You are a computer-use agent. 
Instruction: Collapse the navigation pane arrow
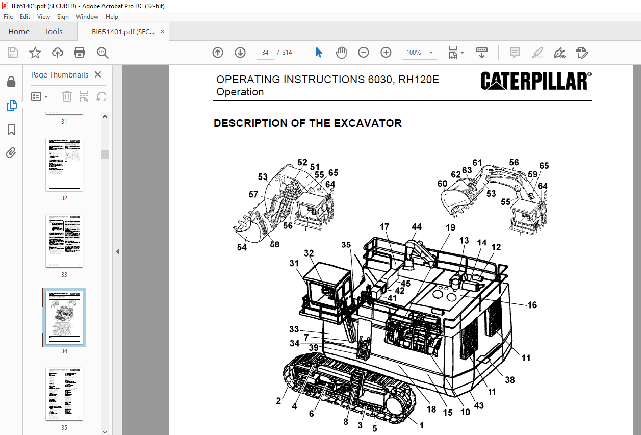[x=116, y=251]
